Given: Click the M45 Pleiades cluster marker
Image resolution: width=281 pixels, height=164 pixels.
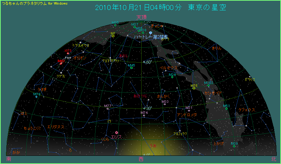Looking at the screenshot, I should point(132,68).
